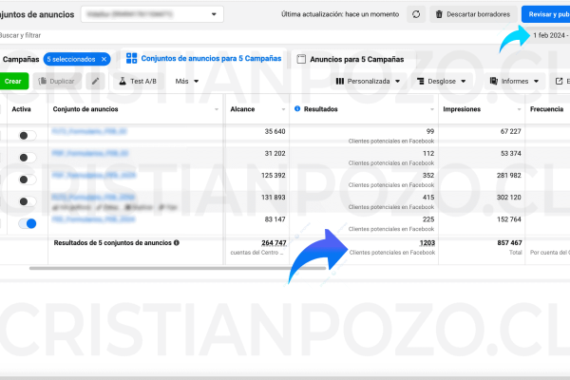The width and height of the screenshot is (570, 380).
Task: Click the total results value 1203
Action: [427, 242]
